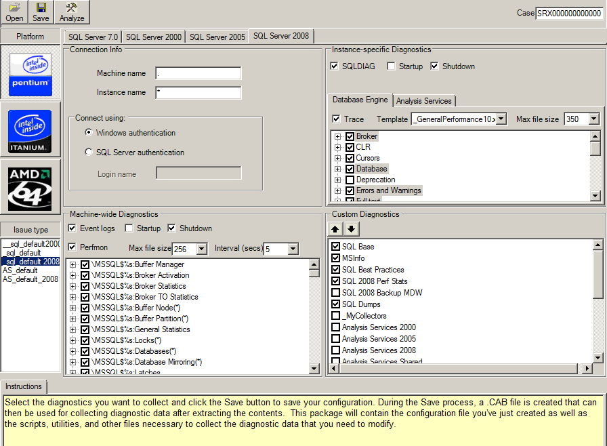The width and height of the screenshot is (607, 446).
Task: Click the Machine name input field
Action: point(198,73)
